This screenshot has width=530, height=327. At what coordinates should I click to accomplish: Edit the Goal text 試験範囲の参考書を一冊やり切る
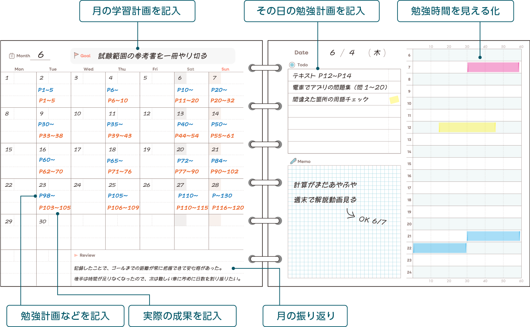(153, 56)
